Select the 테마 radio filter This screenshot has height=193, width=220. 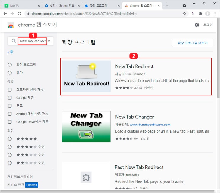[9, 73]
